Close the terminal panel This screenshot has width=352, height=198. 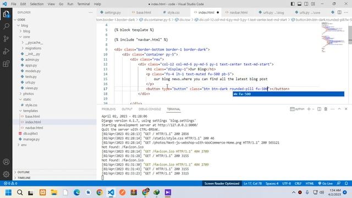[346, 109]
